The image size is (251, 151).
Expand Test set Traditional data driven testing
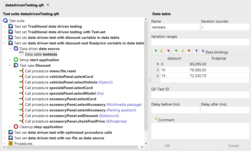5,26
